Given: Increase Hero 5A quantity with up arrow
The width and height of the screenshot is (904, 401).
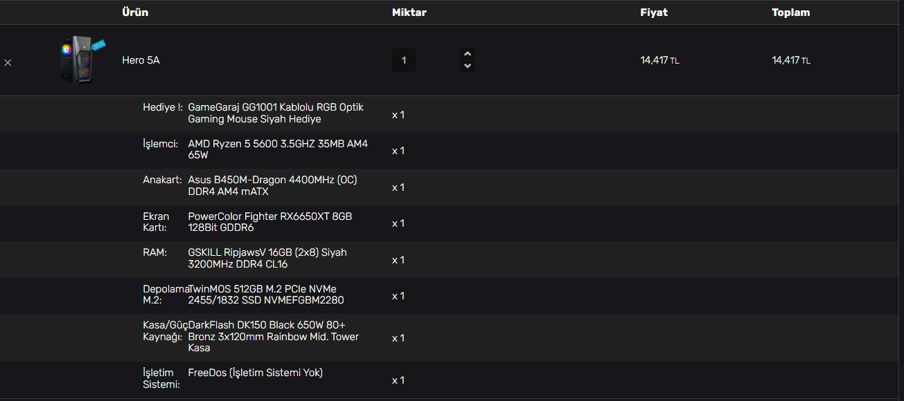Looking at the screenshot, I should tap(468, 54).
